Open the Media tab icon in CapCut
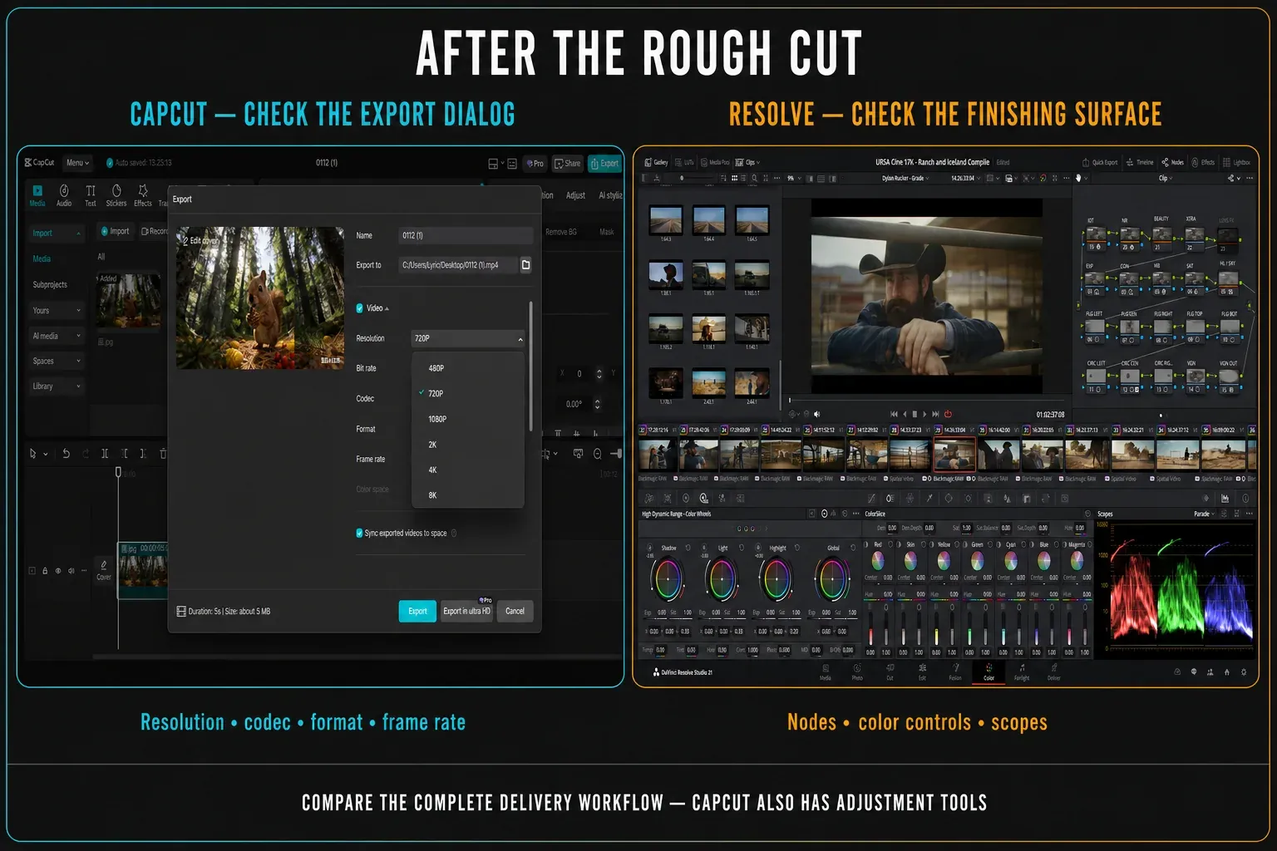1277x851 pixels. click(37, 194)
